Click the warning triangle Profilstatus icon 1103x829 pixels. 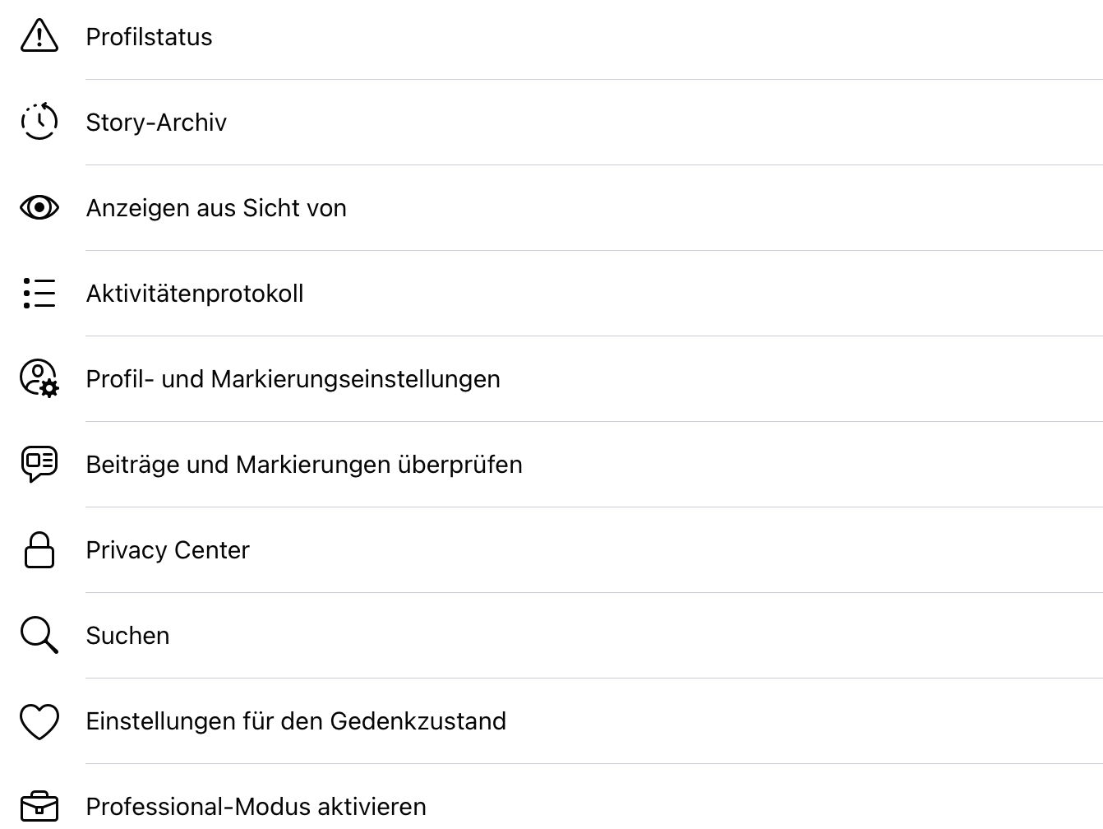click(39, 36)
